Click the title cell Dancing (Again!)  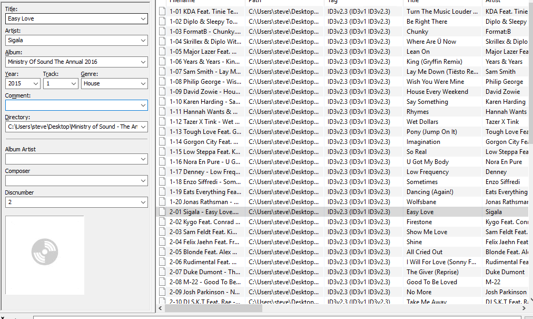430,192
